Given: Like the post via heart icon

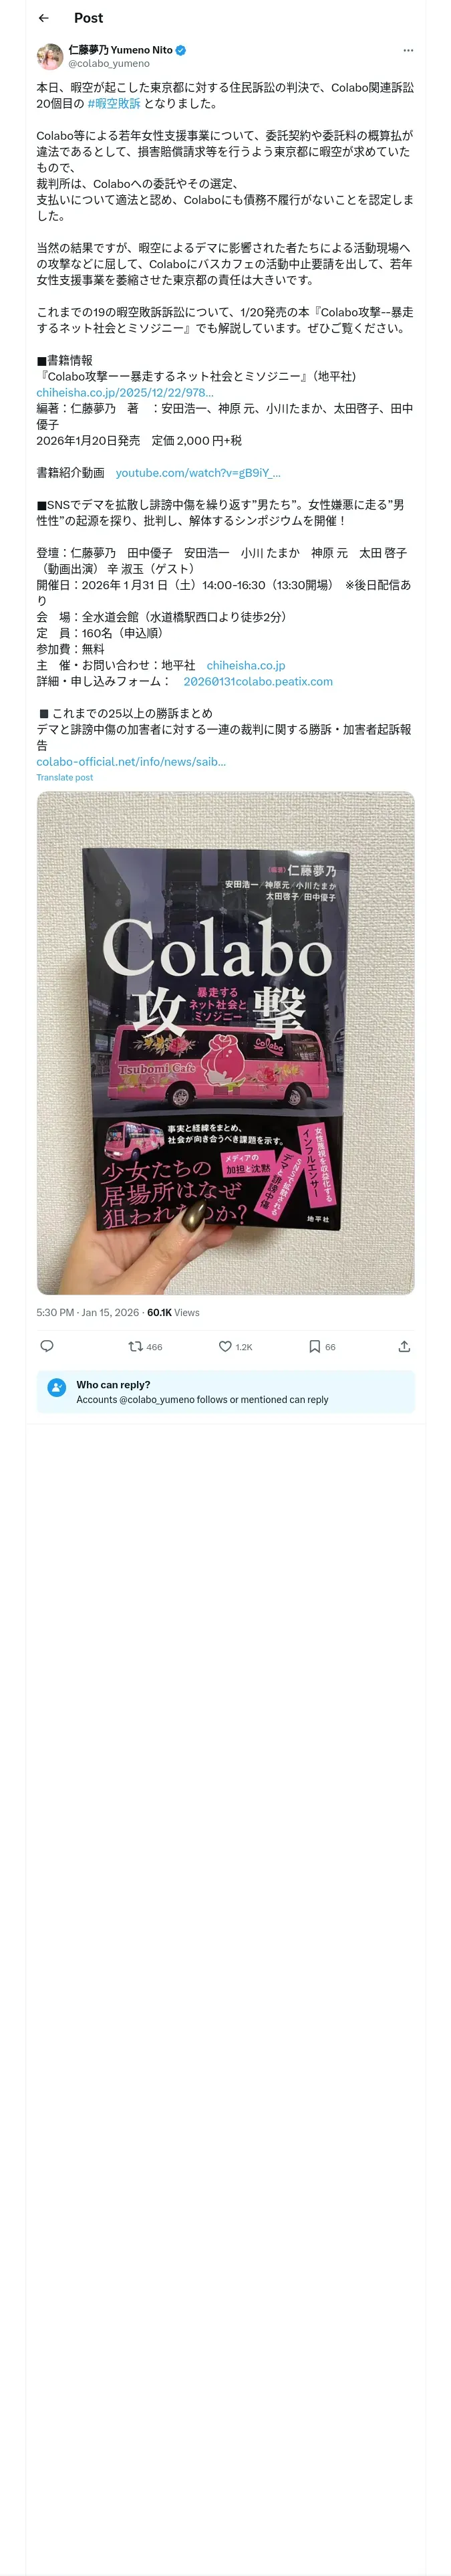Looking at the screenshot, I should (235, 1346).
